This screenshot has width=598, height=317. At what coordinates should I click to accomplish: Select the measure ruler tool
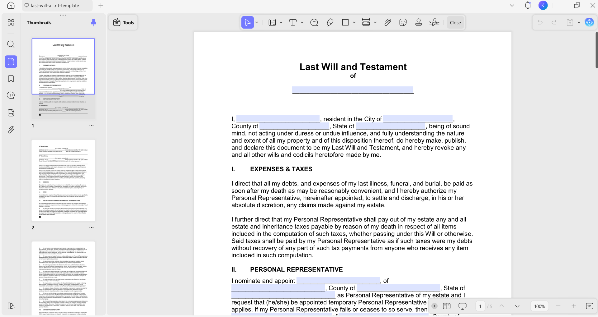click(x=366, y=22)
